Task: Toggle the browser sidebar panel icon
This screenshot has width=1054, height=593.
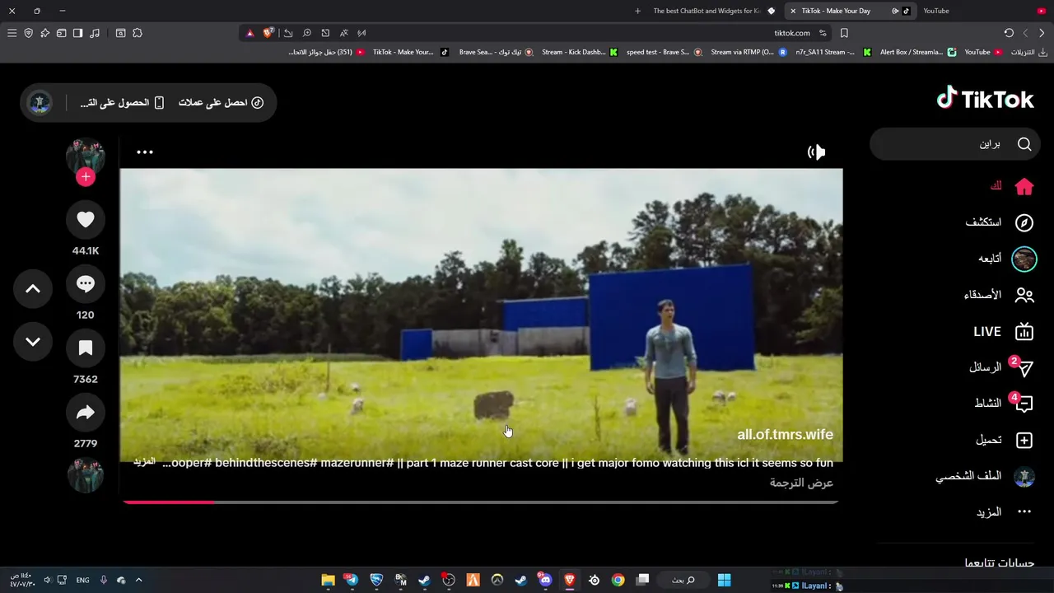Action: click(x=77, y=33)
